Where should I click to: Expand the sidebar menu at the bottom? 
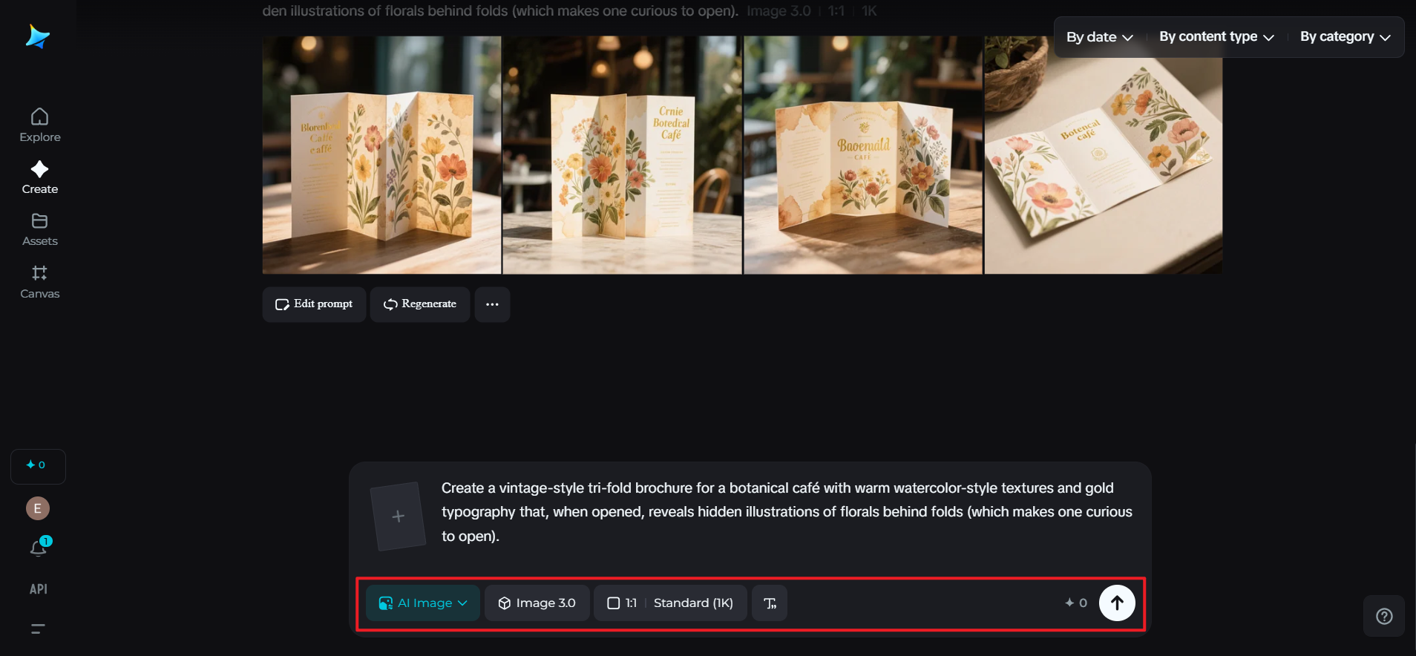38,629
